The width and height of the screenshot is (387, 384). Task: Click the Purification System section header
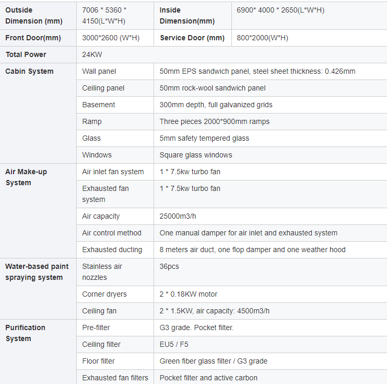[x=25, y=333]
